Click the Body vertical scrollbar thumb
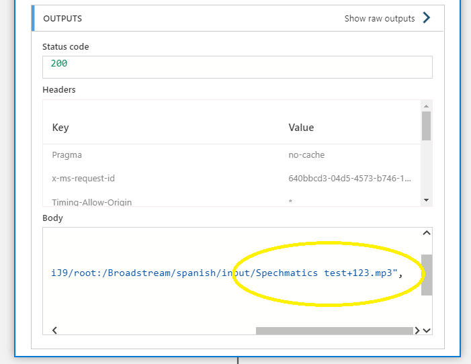 [x=427, y=275]
